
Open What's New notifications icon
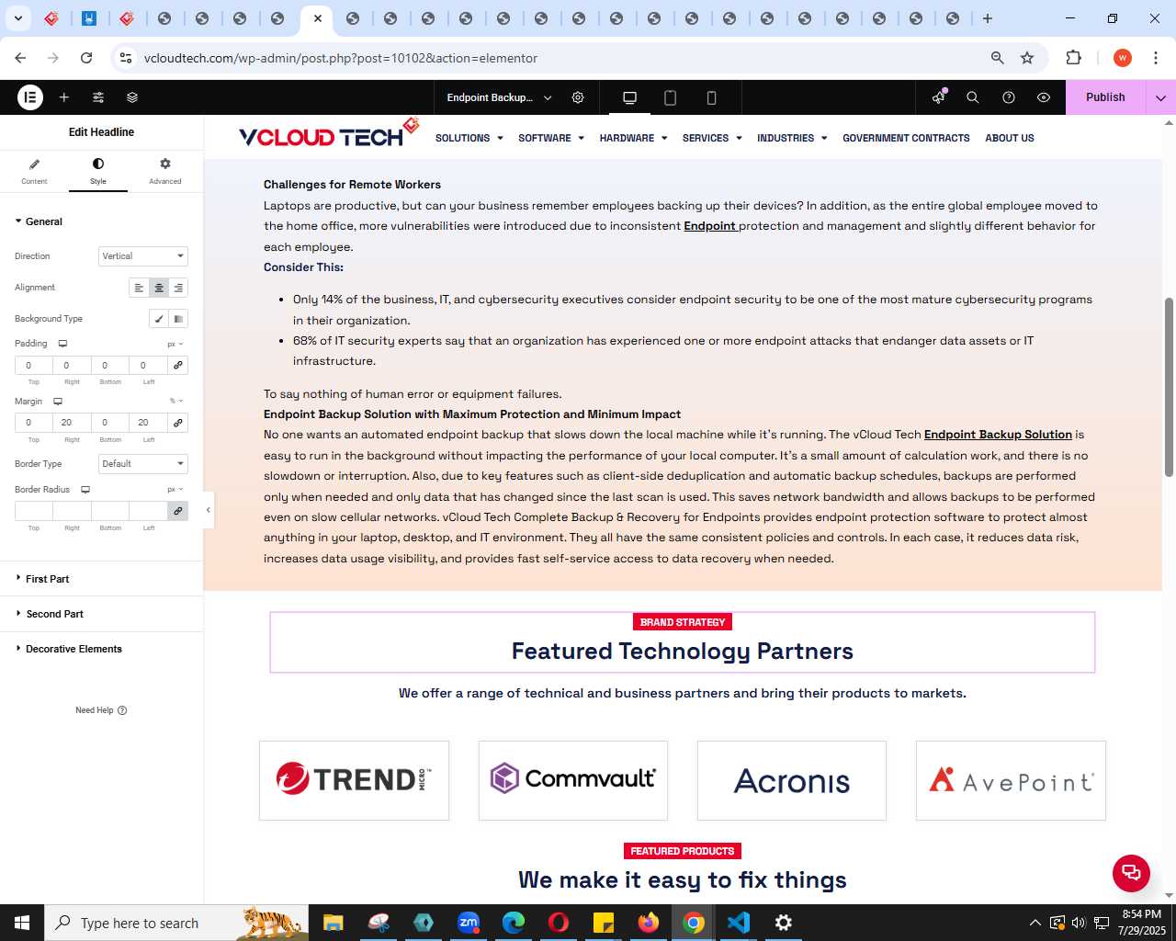pyautogui.click(x=938, y=97)
